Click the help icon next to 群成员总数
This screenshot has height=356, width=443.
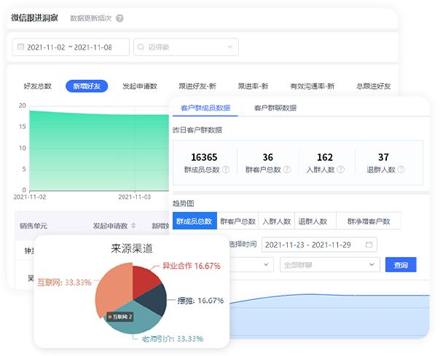coord(226,170)
